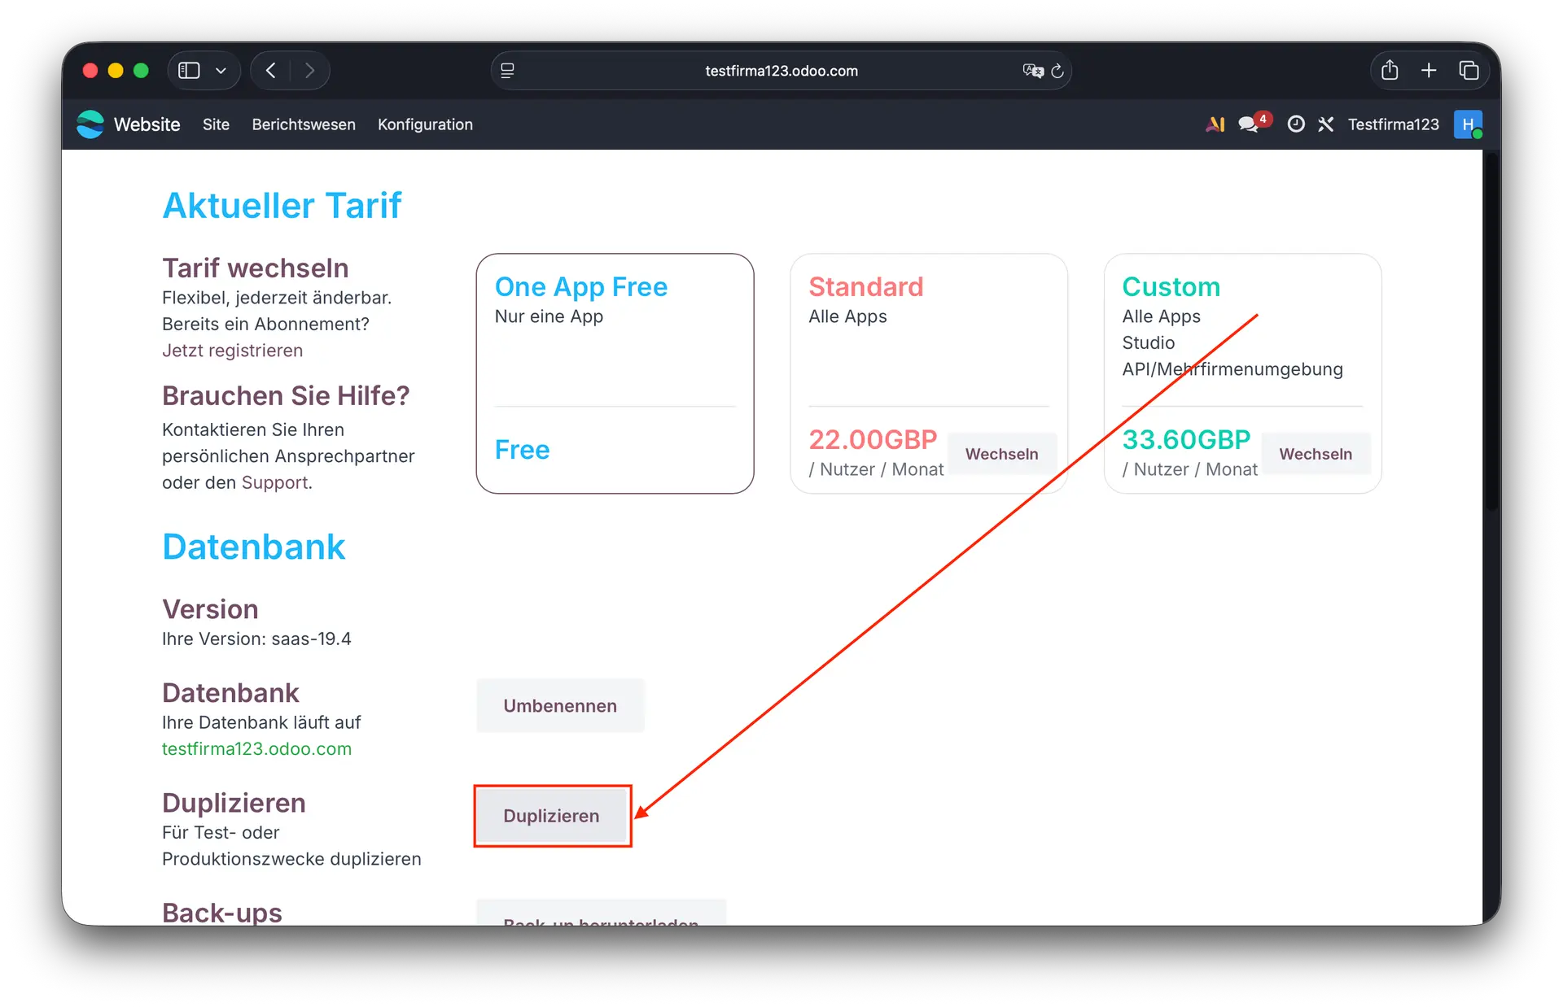Click the Website app title

pyautogui.click(x=147, y=124)
